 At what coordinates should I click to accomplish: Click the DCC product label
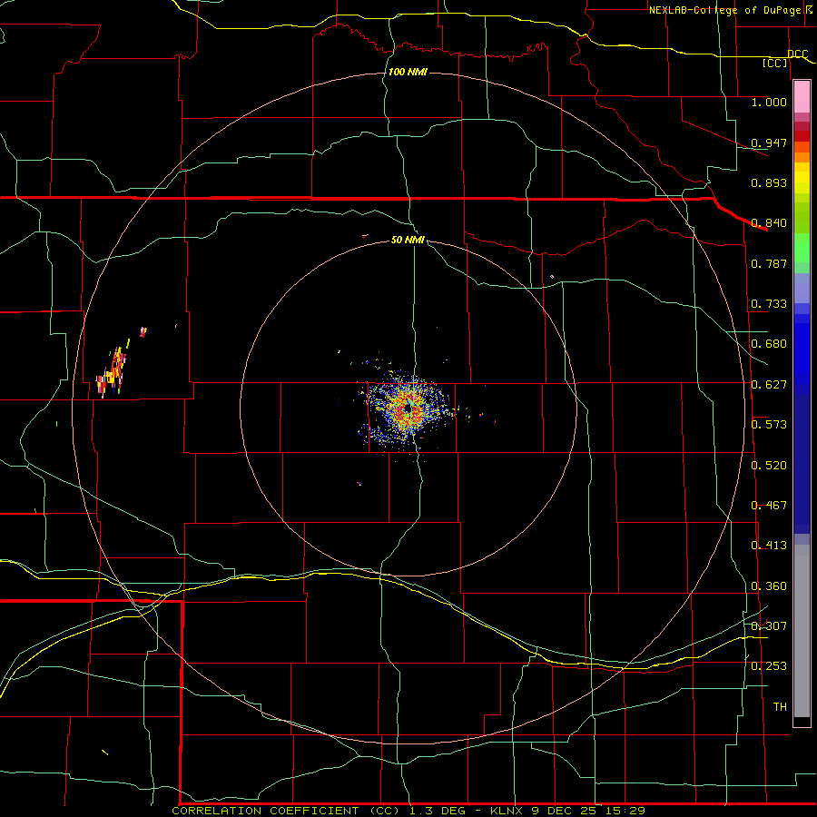797,54
